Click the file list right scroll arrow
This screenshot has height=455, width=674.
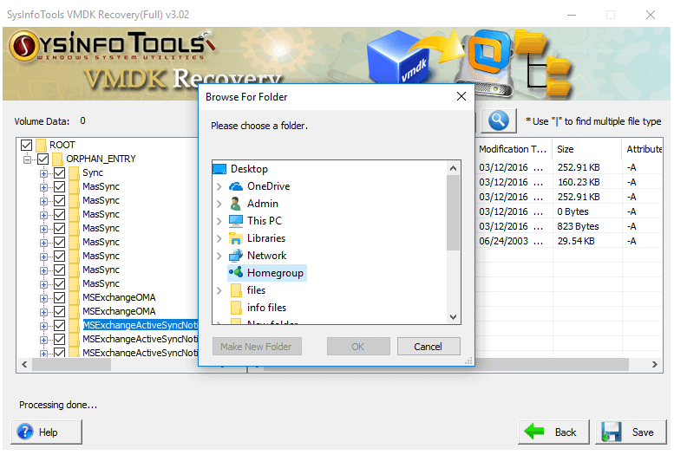(x=655, y=364)
